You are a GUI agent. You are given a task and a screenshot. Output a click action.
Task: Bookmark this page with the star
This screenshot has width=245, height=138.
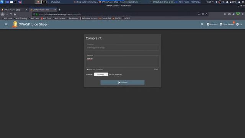click(207, 15)
